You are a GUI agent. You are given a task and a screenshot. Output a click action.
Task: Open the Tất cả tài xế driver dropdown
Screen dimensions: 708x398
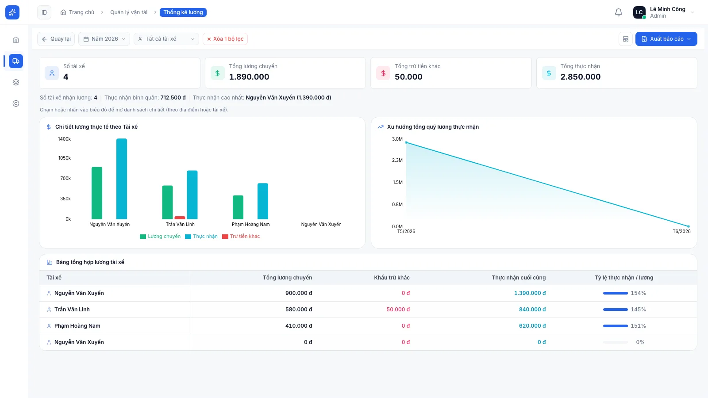click(x=166, y=39)
